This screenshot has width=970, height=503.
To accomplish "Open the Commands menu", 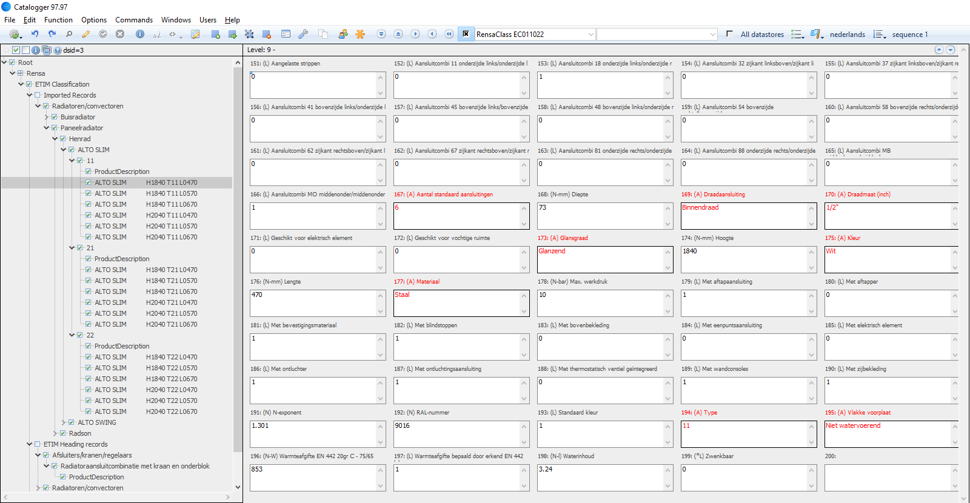I will click(x=134, y=20).
